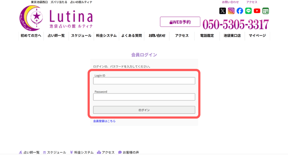Open 占い師一覧 in main navigation
Screen dimensions: 288x156
coord(56,36)
